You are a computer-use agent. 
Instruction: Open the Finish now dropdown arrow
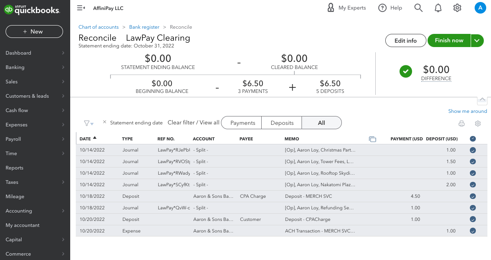[x=477, y=40]
